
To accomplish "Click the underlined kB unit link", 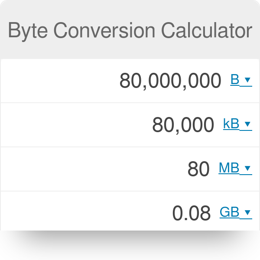I will pos(231,124).
